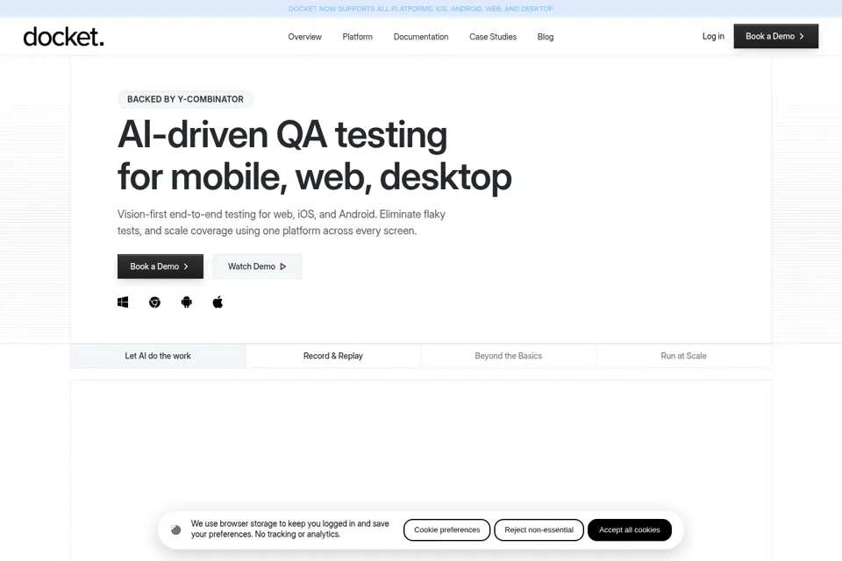Click the Log in link
Screen dimensions: 842x561
[x=713, y=36]
